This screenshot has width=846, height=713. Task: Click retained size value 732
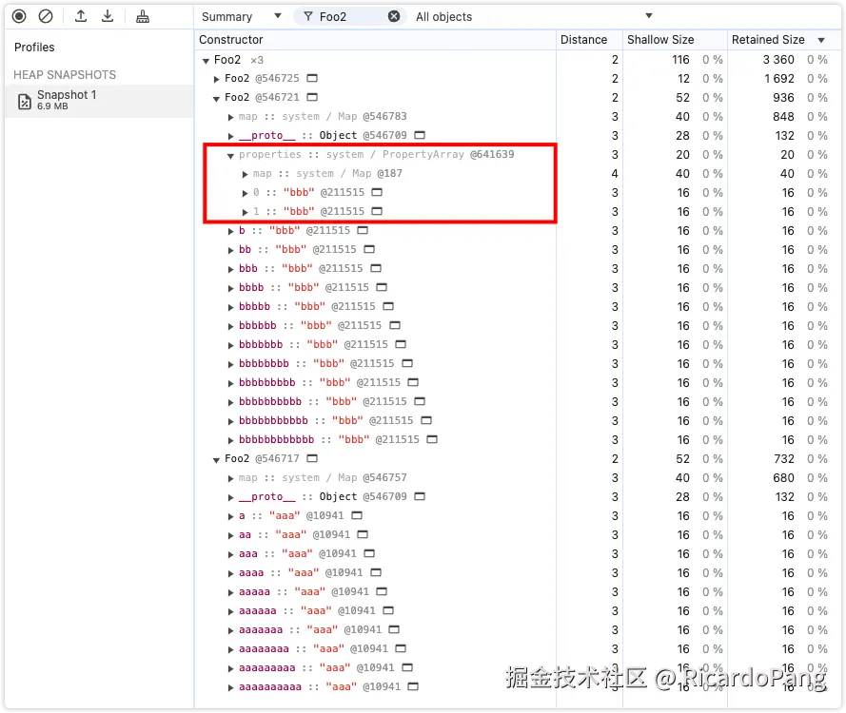783,458
